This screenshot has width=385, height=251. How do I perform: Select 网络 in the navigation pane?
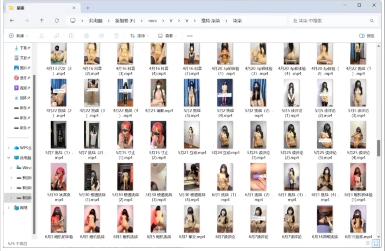tap(21, 208)
